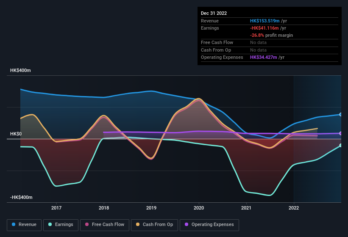The width and height of the screenshot is (348, 237).
Task: Click the Revenue tooltip row label
Action: pyautogui.click(x=210, y=21)
